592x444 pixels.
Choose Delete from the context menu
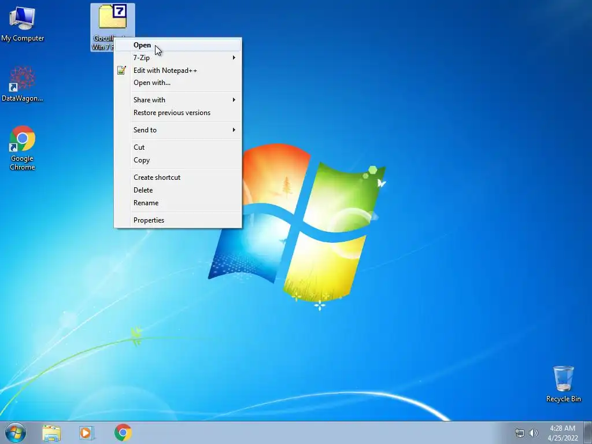tap(177, 190)
